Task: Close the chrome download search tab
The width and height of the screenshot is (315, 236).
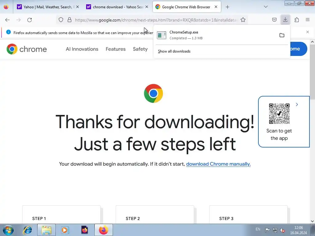Action: pos(147,7)
